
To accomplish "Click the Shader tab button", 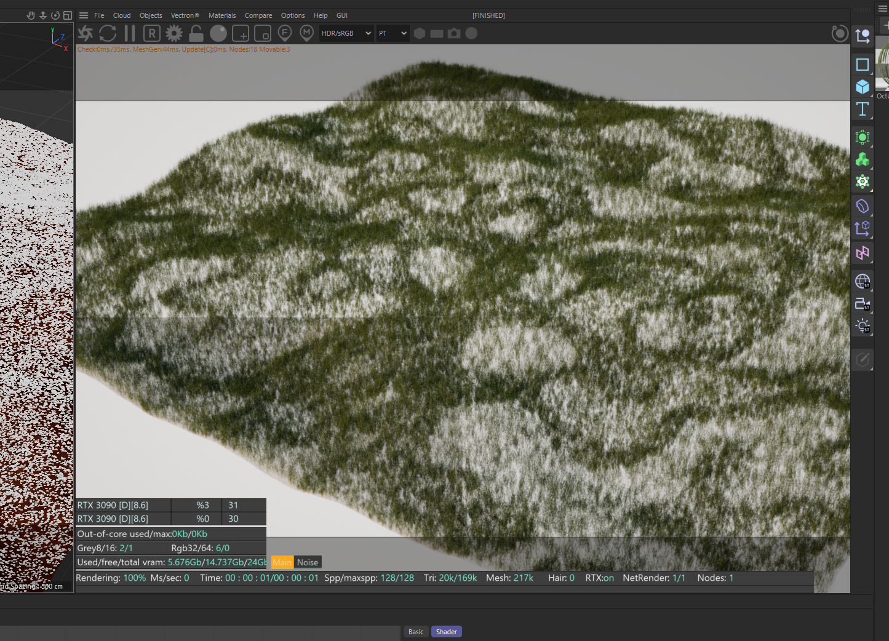I will [x=446, y=632].
